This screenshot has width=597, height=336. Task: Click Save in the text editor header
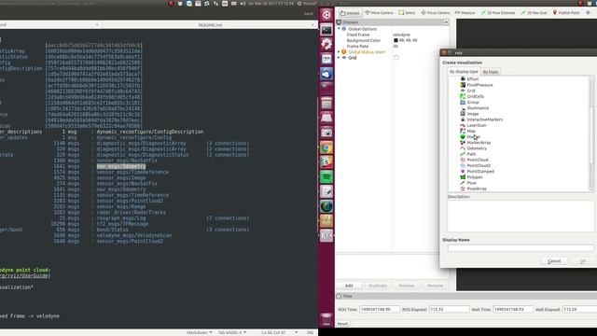click(309, 14)
